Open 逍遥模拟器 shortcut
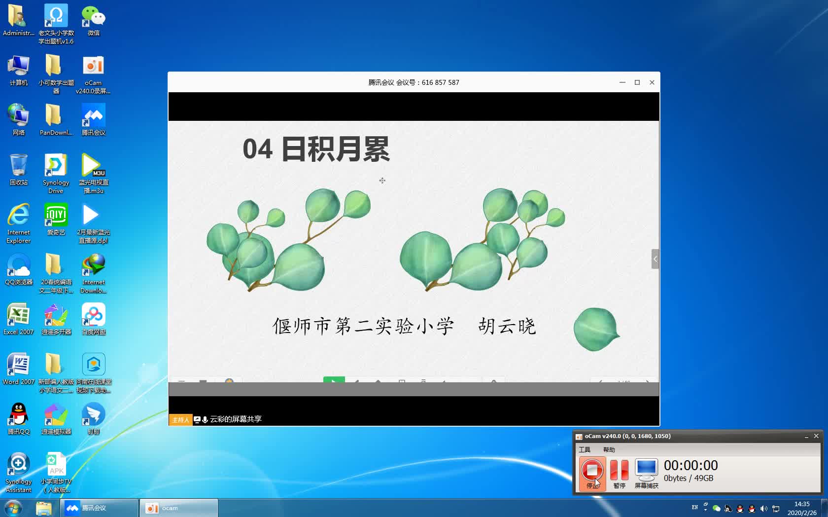 (x=56, y=419)
